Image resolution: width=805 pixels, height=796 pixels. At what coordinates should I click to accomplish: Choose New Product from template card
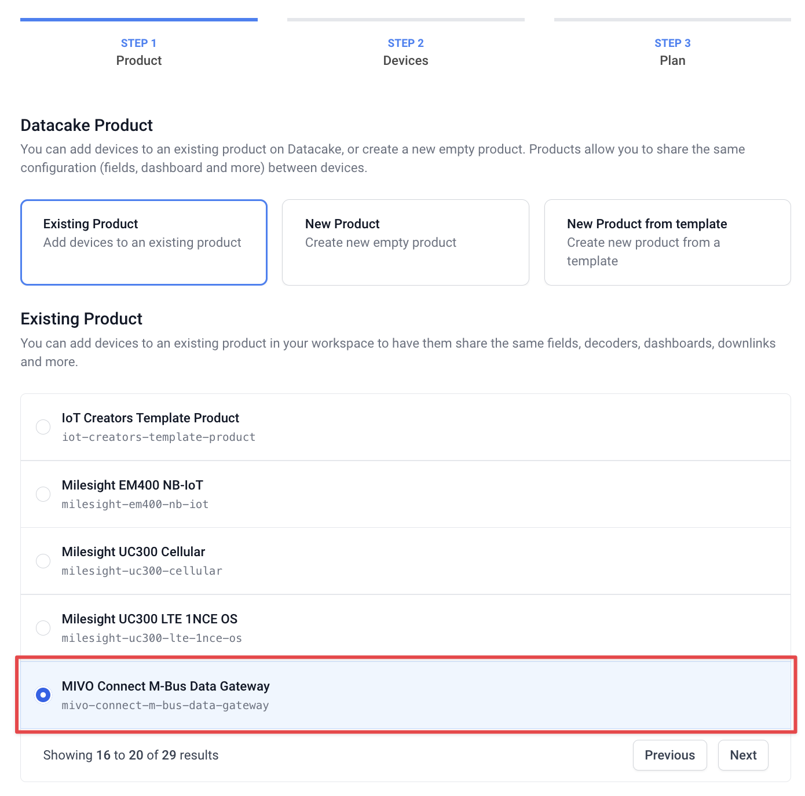pyautogui.click(x=667, y=242)
